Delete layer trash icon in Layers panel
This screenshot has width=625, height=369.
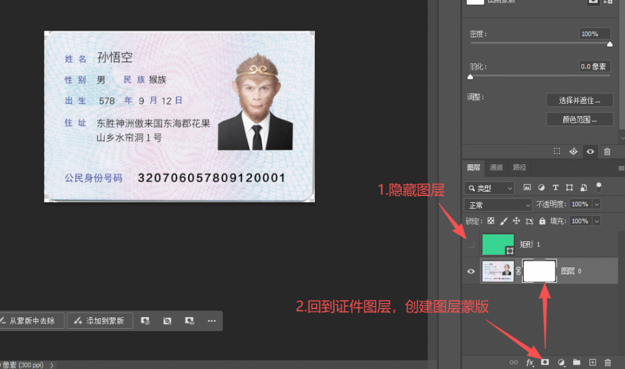[607, 362]
